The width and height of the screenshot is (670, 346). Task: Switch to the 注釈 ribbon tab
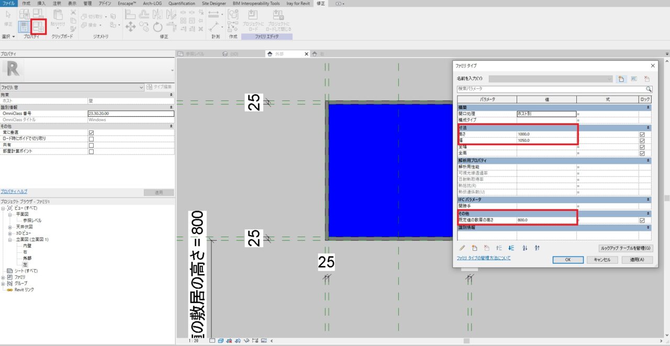[x=57, y=3]
